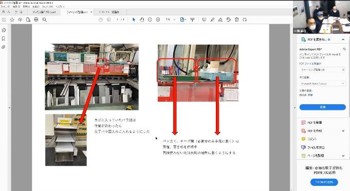Screen dimensions: 350x191
Task: Click the 変更 language link
Action: pos(310,95)
